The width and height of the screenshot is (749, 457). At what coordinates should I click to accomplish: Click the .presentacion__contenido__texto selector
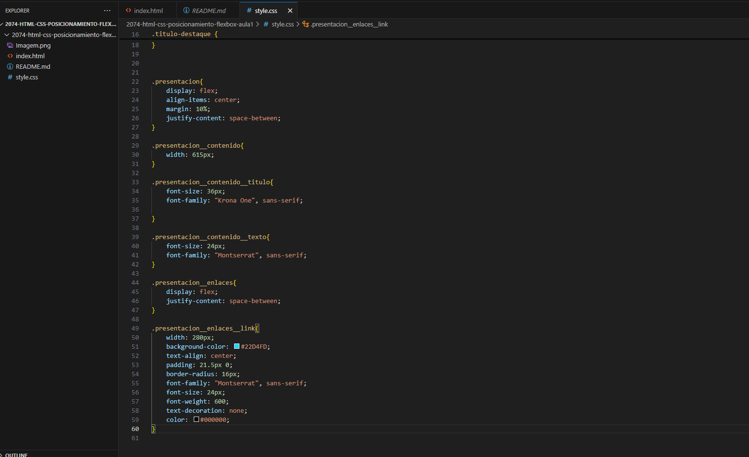[211, 237]
